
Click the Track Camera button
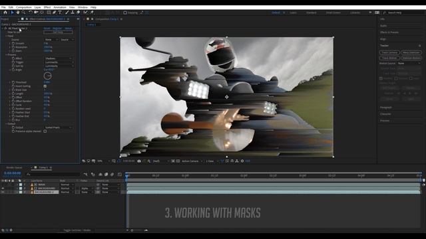point(389,52)
